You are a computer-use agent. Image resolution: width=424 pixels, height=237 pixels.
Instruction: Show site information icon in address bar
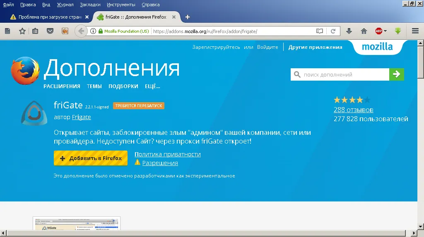click(93, 31)
